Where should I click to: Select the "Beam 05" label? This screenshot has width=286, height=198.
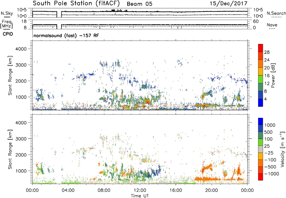[x=139, y=4]
